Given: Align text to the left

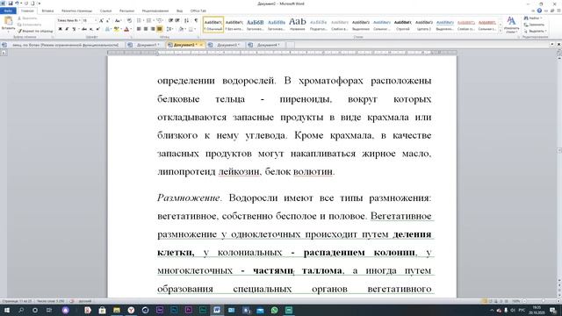Looking at the screenshot, I should click(x=139, y=29).
